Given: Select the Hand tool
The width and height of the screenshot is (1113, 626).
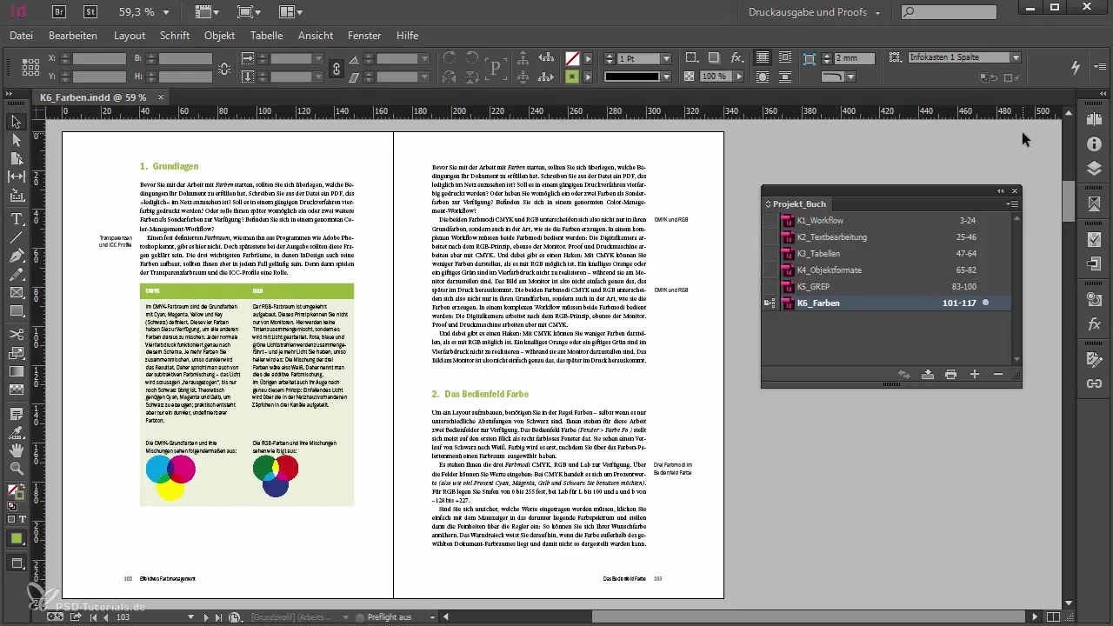Looking at the screenshot, I should (16, 450).
